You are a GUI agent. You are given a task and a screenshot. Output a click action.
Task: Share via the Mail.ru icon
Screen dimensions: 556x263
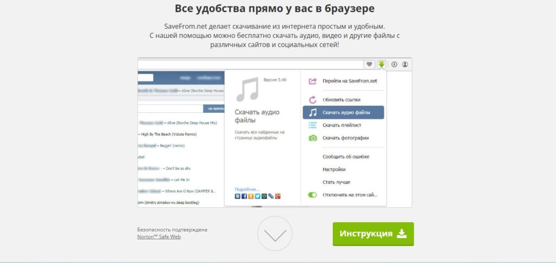click(264, 196)
